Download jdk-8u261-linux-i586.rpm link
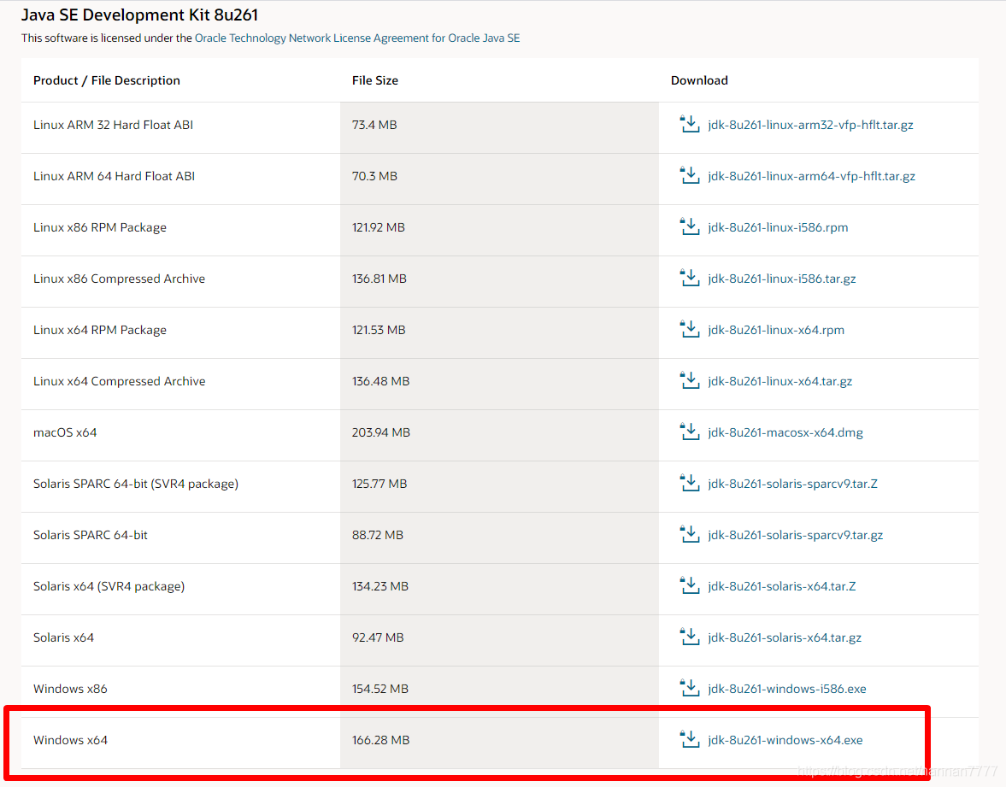Screen dimensions: 1006x787 coord(778,227)
